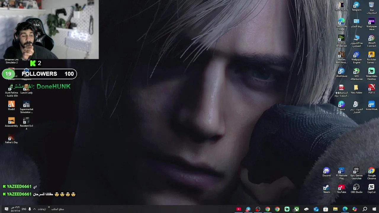Screen dimensions: 379x213
Task: Open the Recycle Bin desktop icon
Action: point(371,8)
